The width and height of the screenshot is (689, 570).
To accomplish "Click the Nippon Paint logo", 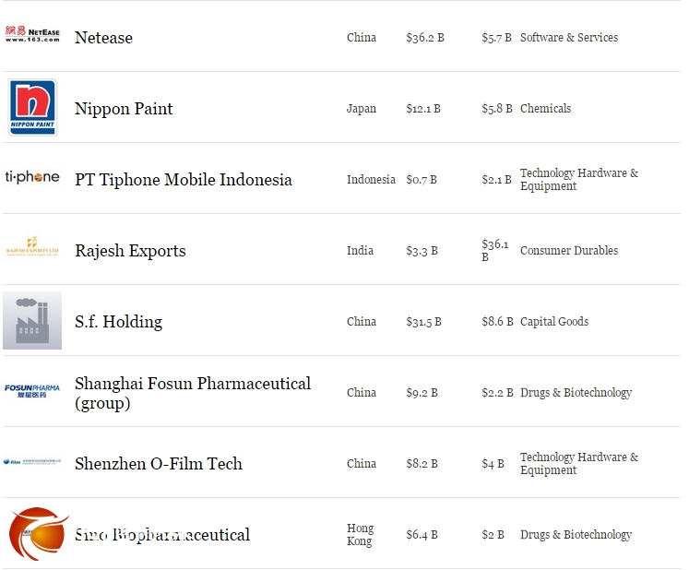I will point(32,108).
